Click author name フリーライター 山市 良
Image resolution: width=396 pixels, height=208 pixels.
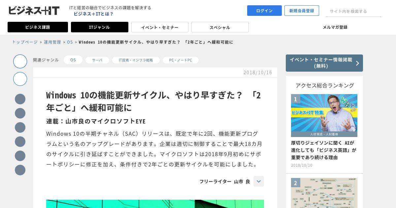(225, 181)
